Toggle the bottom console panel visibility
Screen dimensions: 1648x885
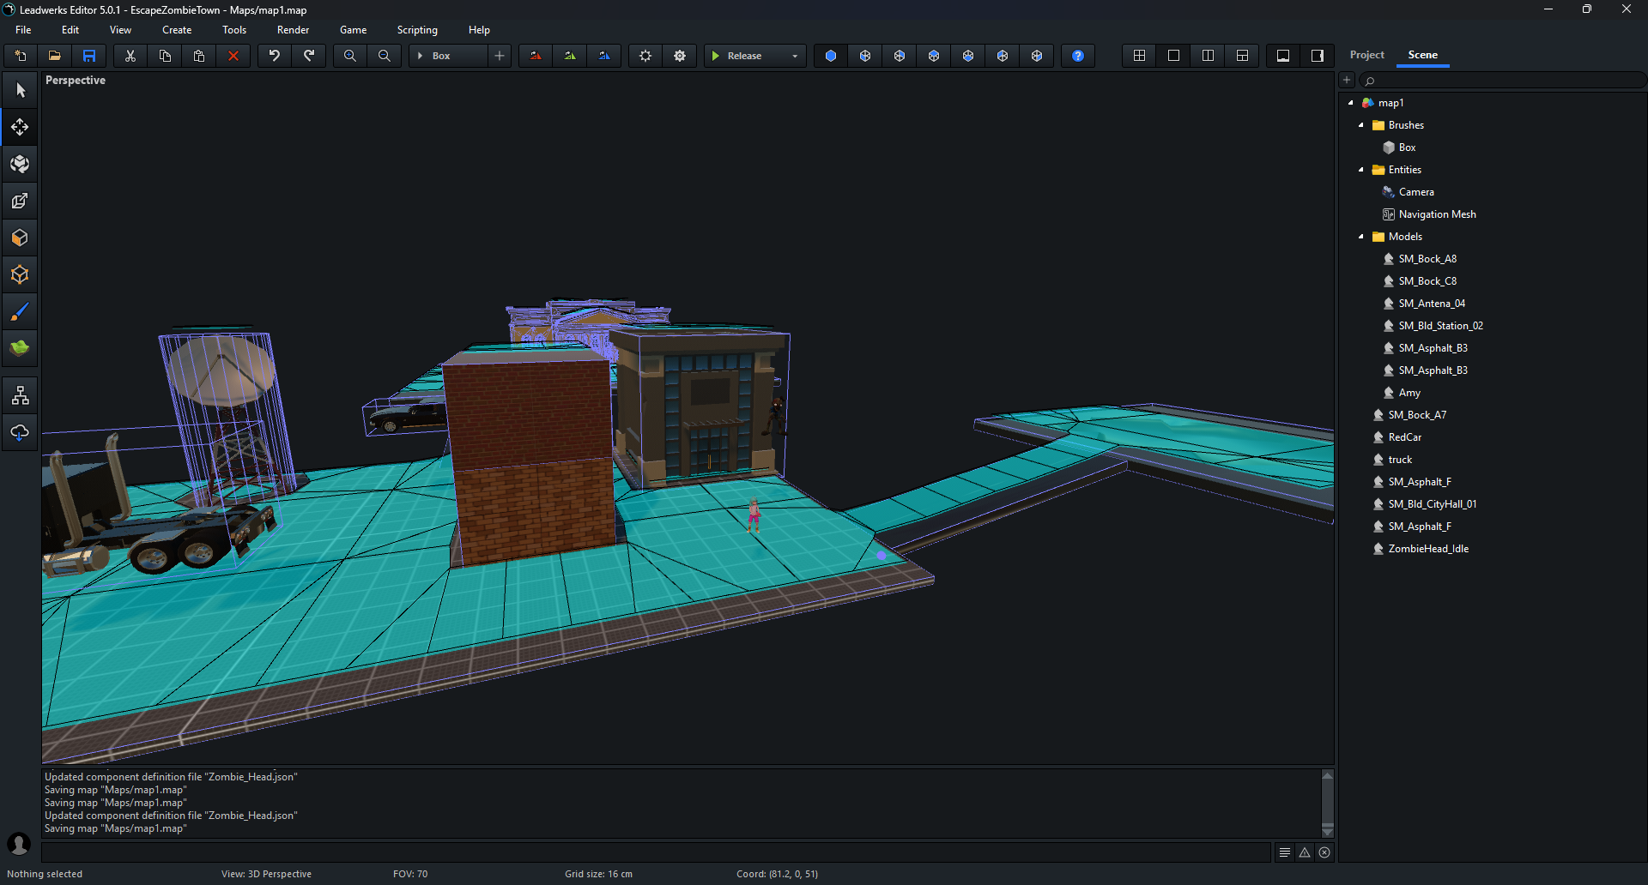pyautogui.click(x=1283, y=56)
